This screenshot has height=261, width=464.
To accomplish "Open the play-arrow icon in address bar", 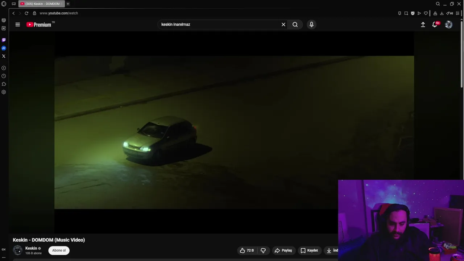I will 419,13.
